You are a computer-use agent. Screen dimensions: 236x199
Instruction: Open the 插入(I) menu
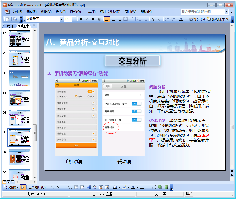pos(60,12)
